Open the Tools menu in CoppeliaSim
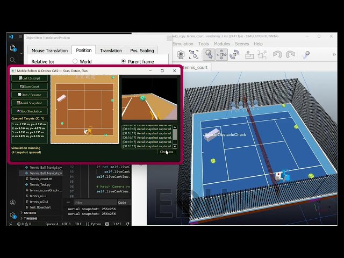This screenshot has width=344, height=258. point(203,44)
